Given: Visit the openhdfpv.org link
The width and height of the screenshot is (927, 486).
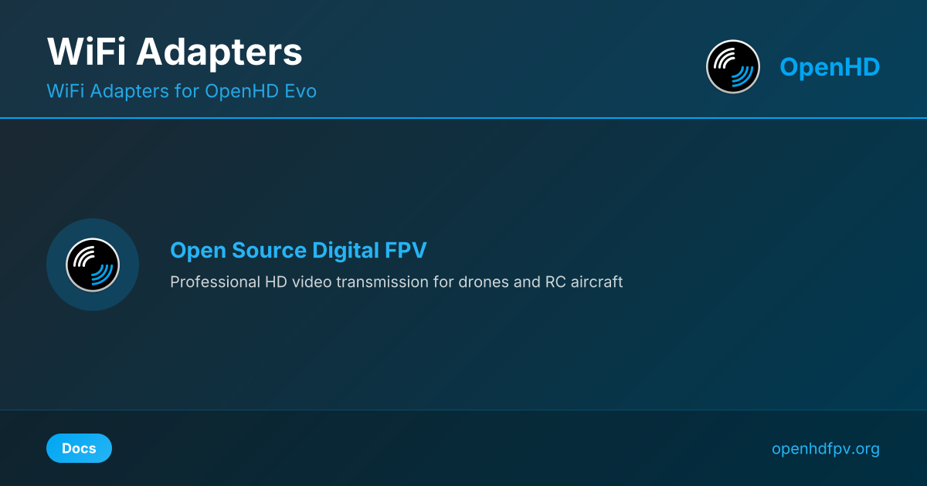Looking at the screenshot, I should pyautogui.click(x=825, y=448).
